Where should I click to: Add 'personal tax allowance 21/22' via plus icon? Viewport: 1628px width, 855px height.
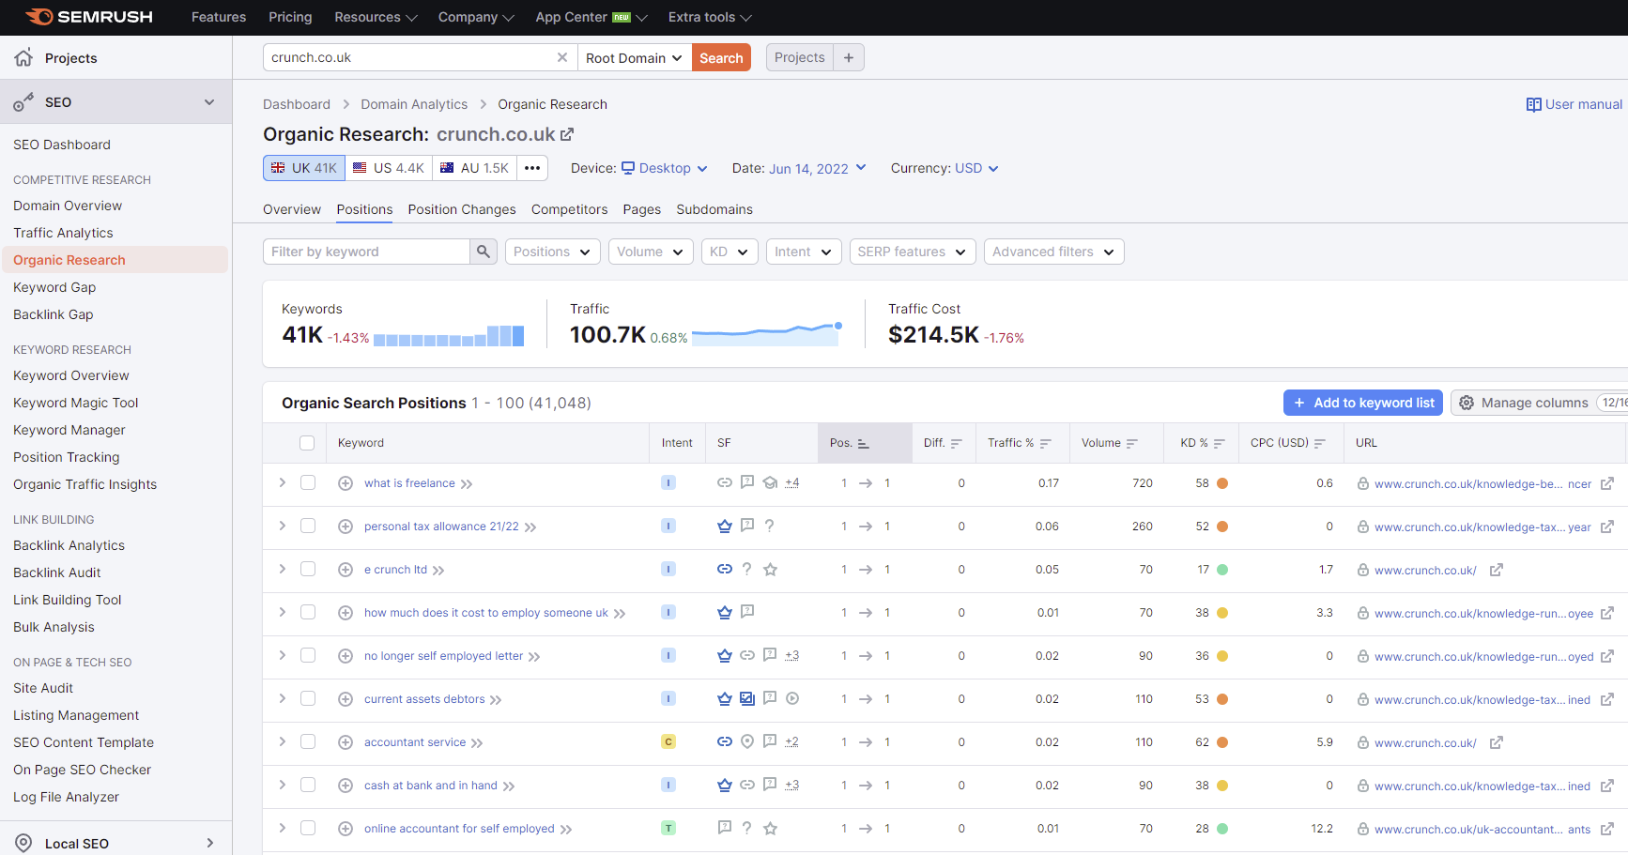(346, 527)
